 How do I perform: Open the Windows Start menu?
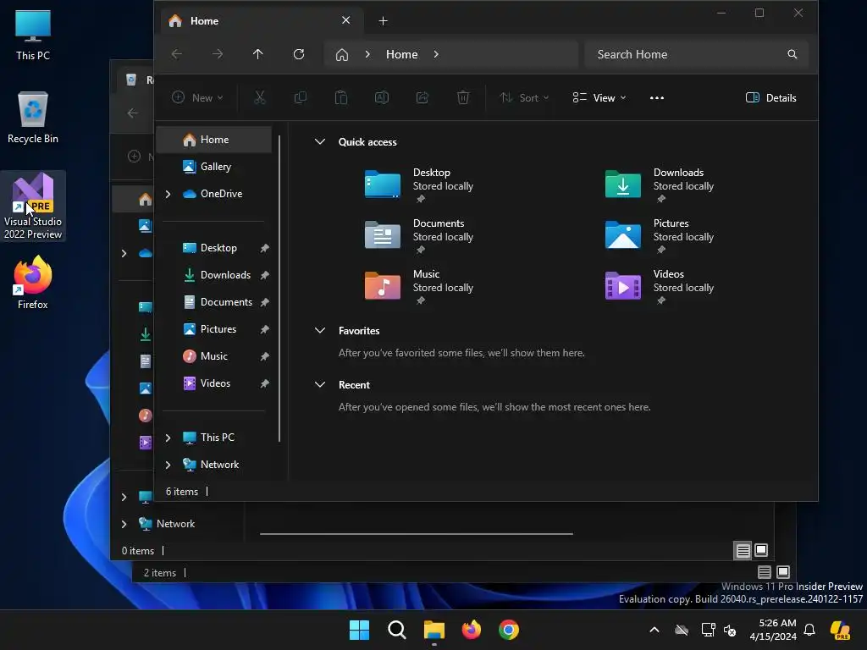click(359, 630)
